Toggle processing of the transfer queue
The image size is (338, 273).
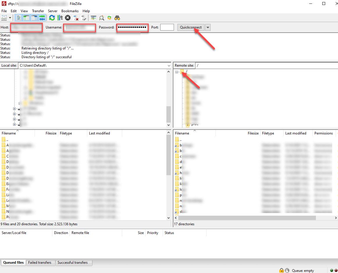[60, 18]
